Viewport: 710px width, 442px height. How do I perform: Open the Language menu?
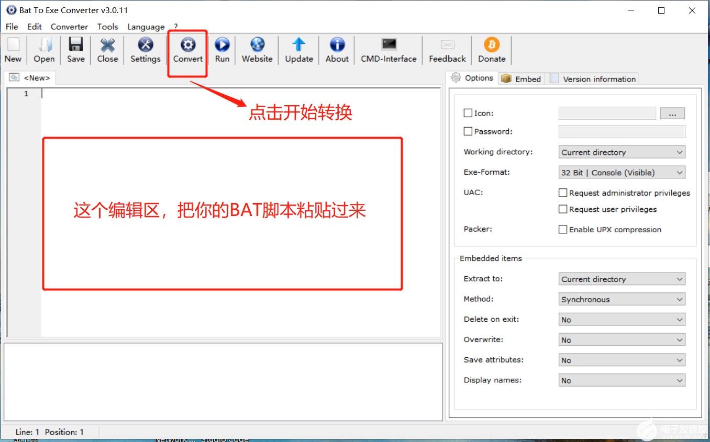(x=146, y=27)
